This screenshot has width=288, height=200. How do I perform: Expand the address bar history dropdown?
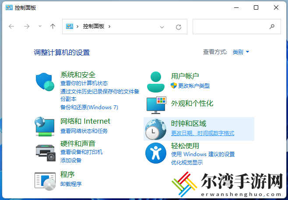tap(162, 27)
